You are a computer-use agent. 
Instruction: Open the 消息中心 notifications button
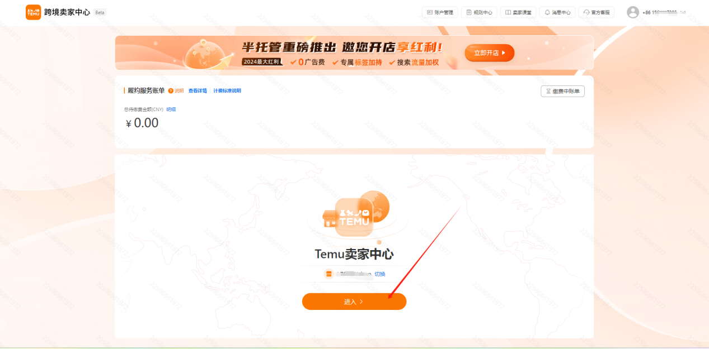click(x=557, y=12)
